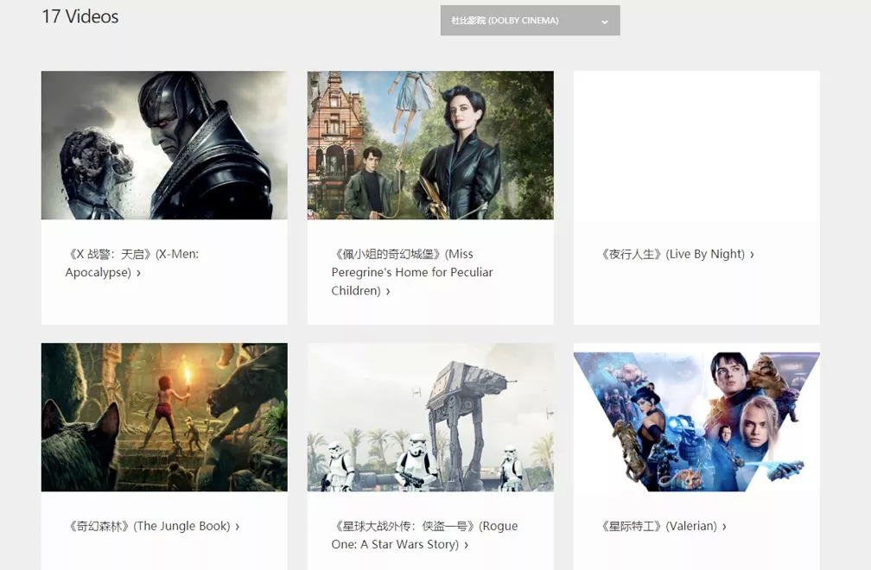Click the arrow icon after Valerian

point(724,526)
